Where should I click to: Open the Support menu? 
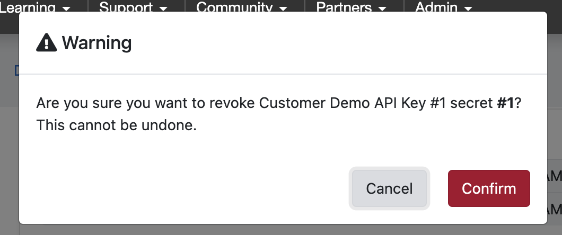[x=127, y=7]
